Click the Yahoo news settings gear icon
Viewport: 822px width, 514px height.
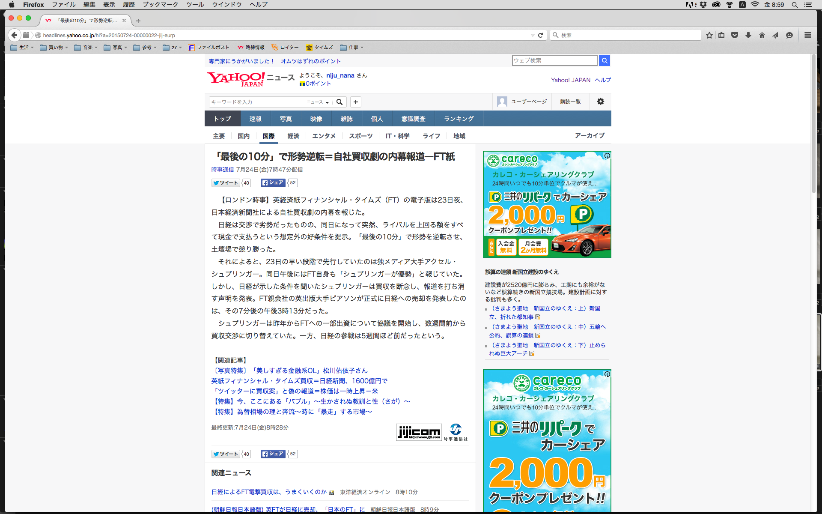601,102
